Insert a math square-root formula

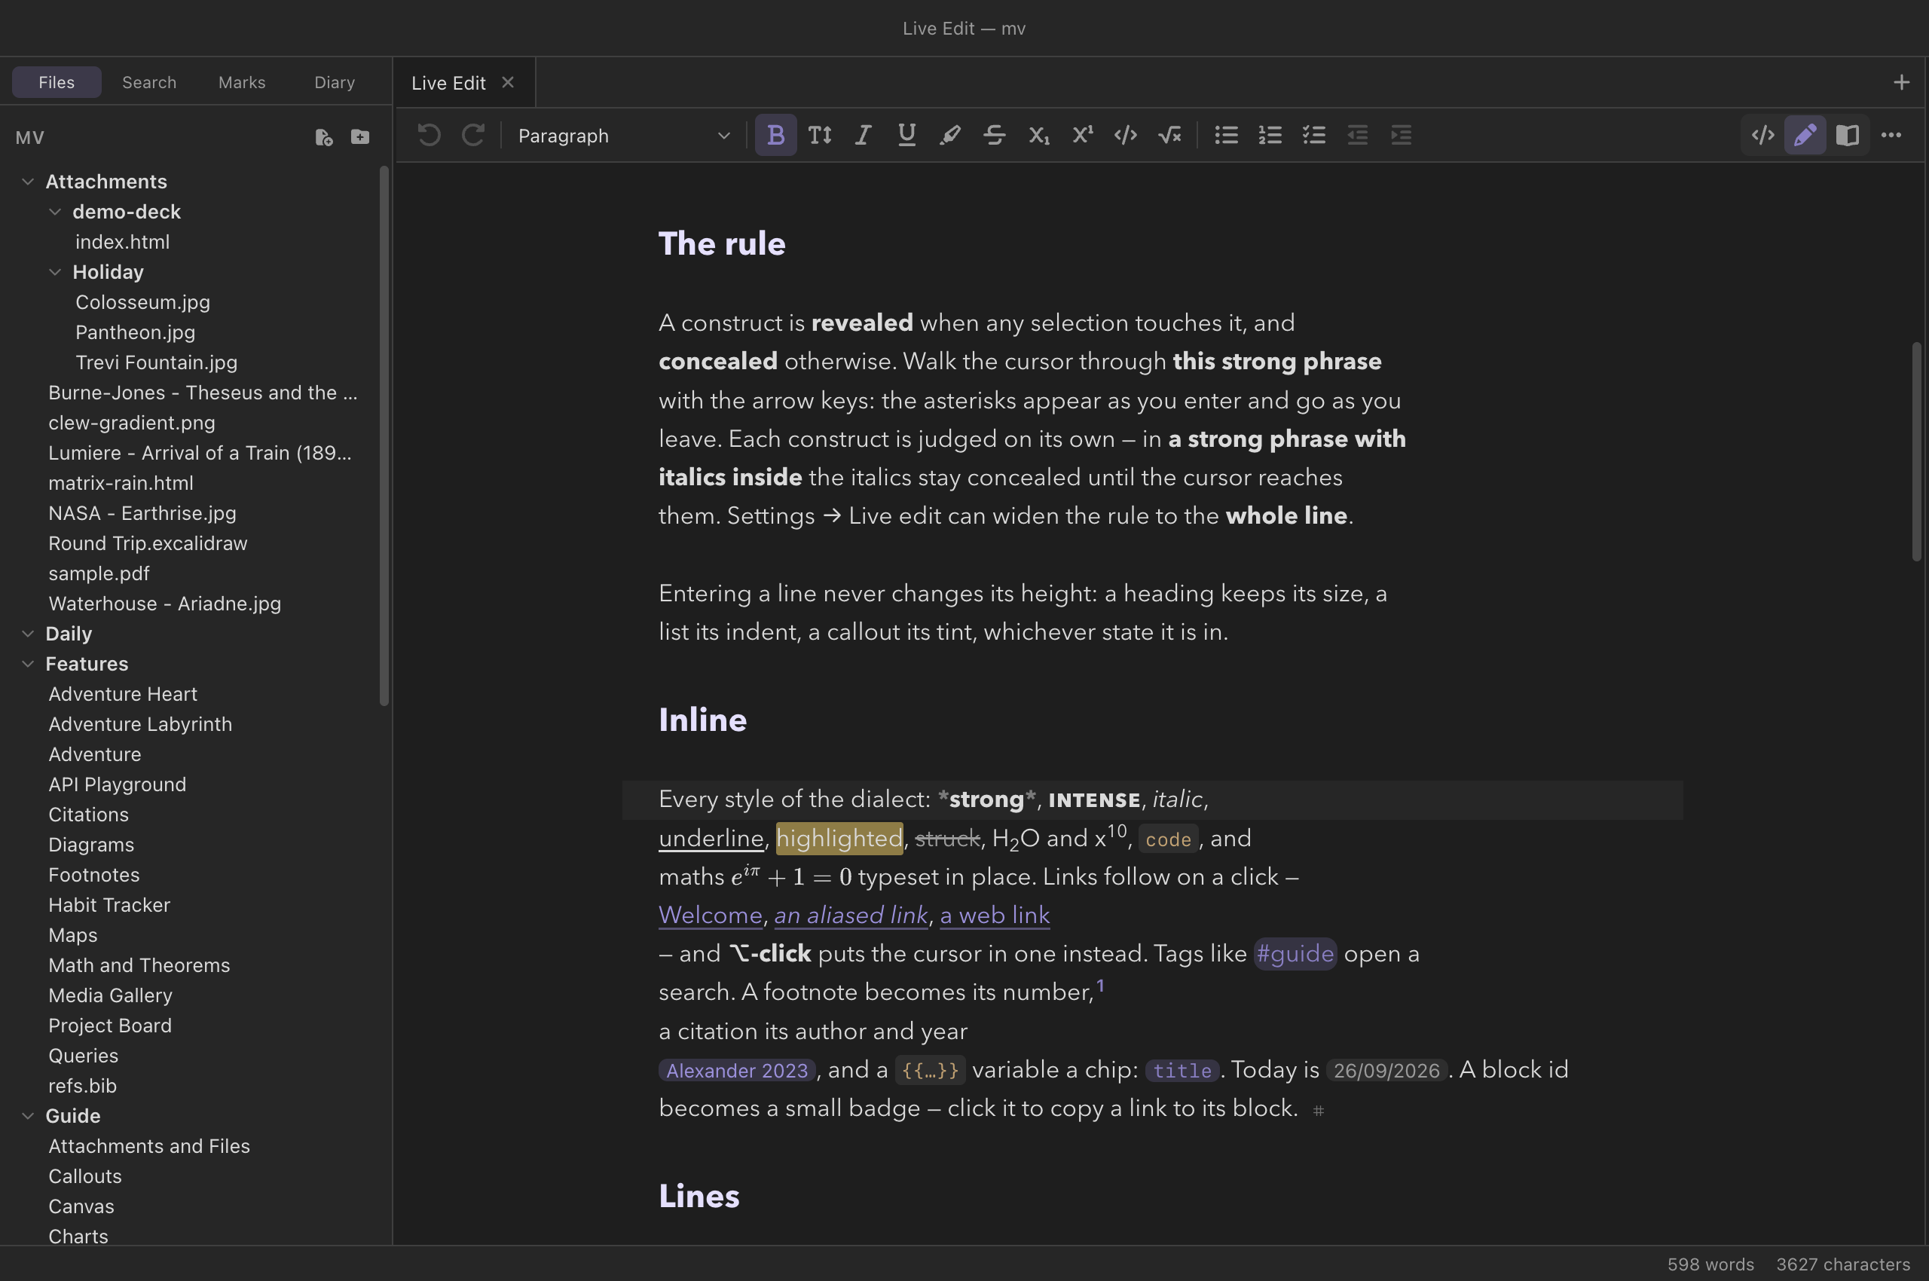(x=1169, y=135)
